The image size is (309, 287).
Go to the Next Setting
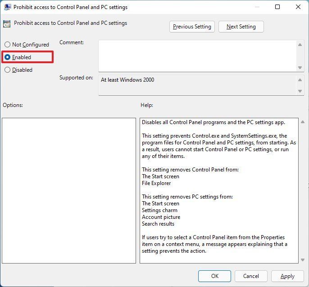click(x=241, y=27)
